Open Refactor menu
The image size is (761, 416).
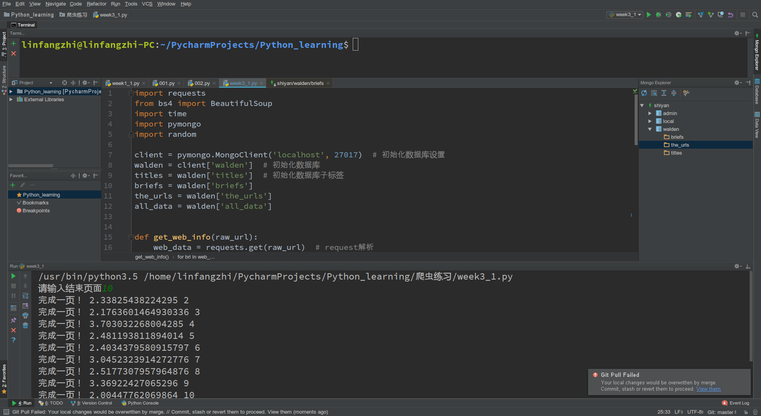coord(96,4)
